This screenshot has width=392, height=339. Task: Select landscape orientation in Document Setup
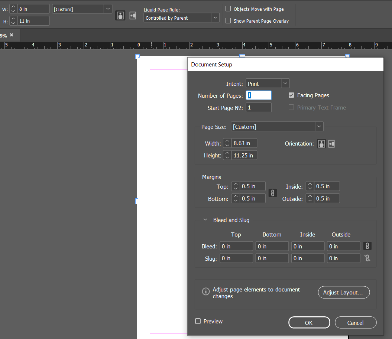point(331,144)
